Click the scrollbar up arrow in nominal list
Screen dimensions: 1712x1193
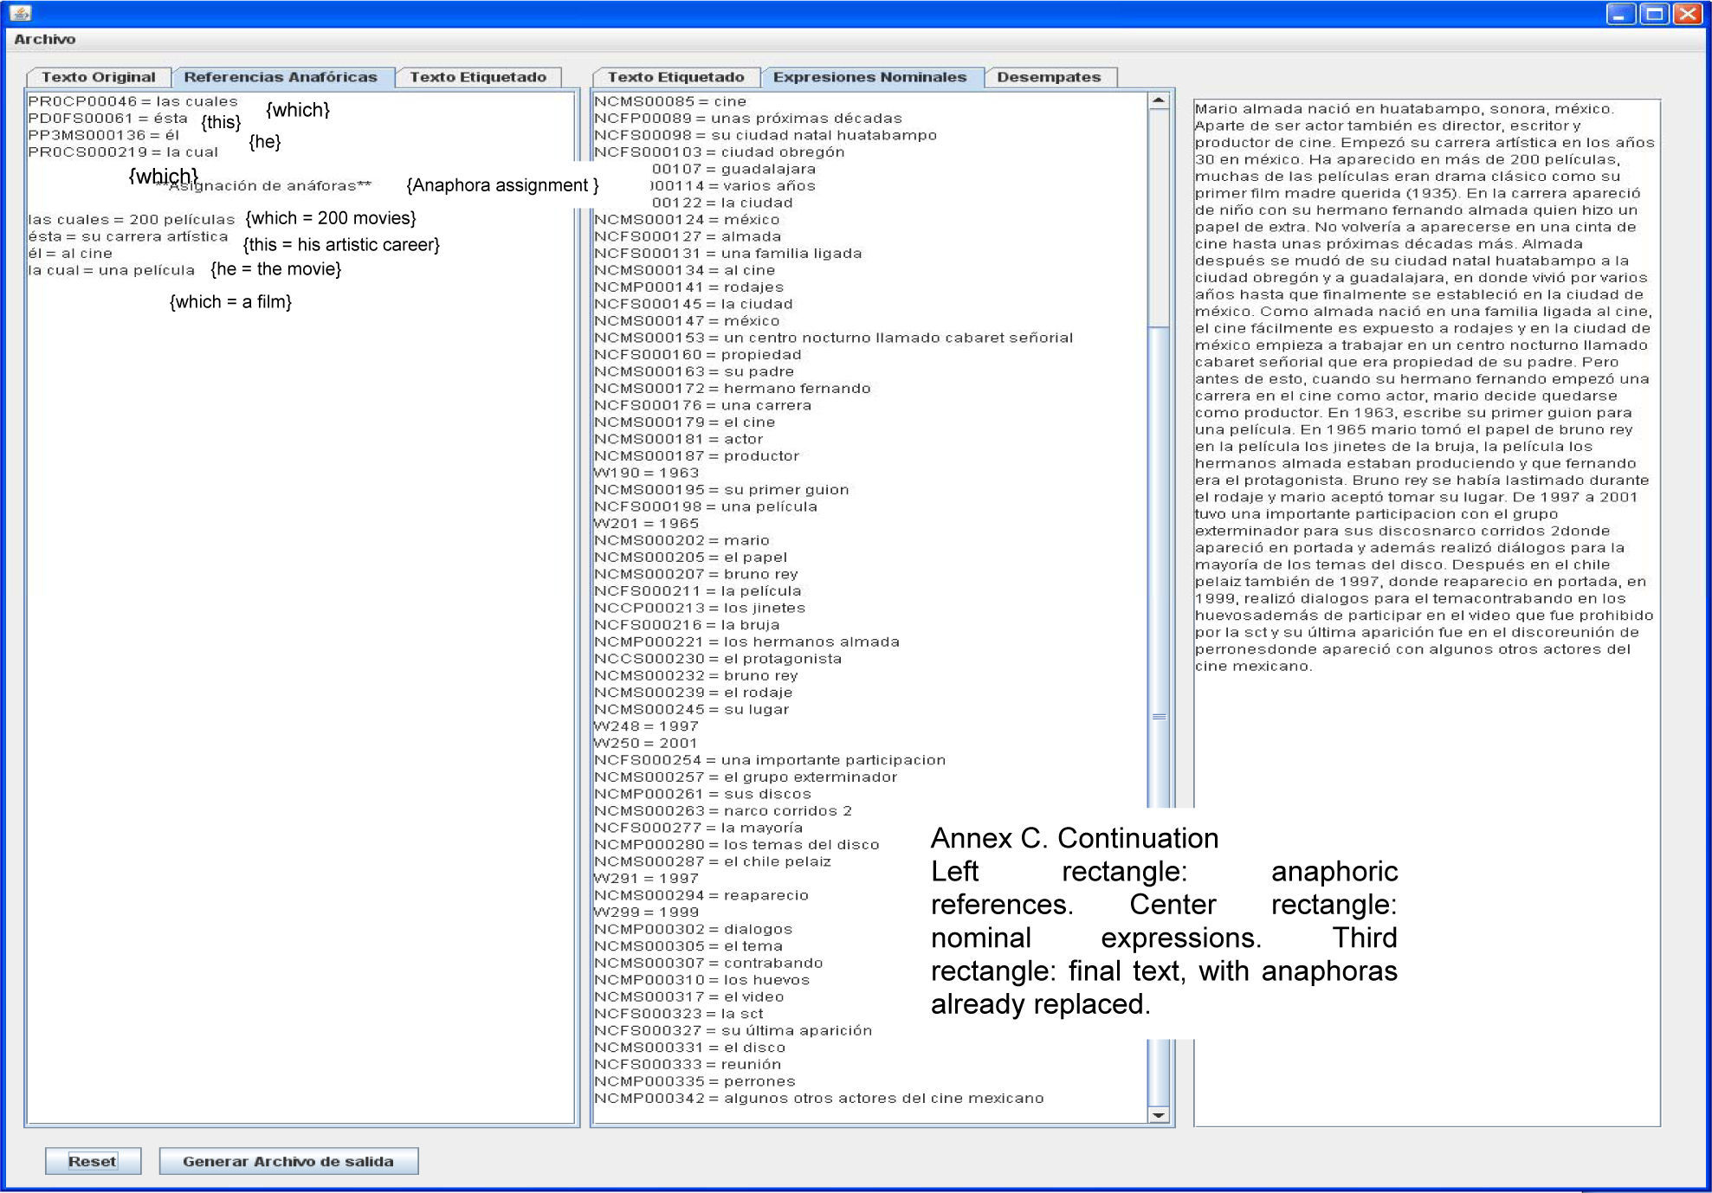(1159, 101)
